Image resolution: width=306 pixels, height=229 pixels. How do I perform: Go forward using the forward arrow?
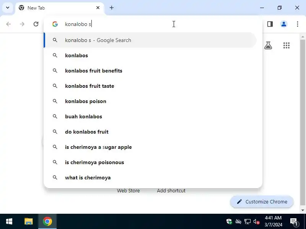click(22, 24)
